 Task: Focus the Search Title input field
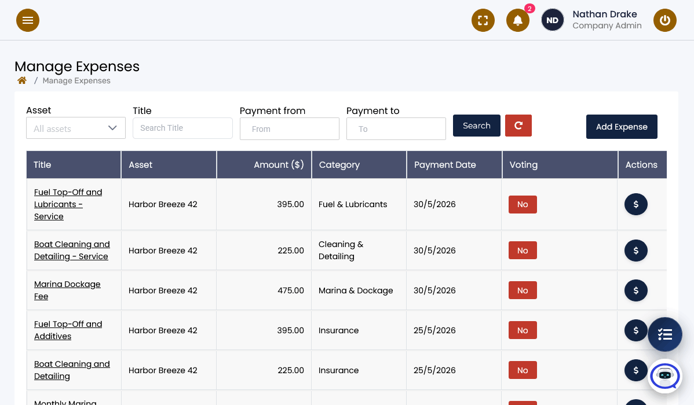(182, 128)
